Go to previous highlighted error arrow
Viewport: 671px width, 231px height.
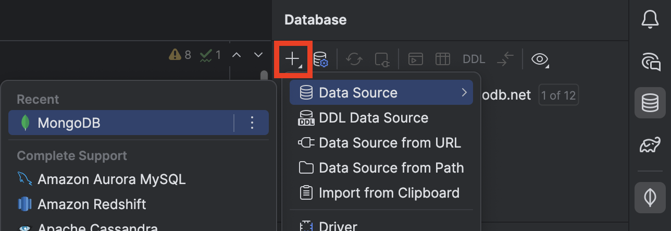pos(236,55)
